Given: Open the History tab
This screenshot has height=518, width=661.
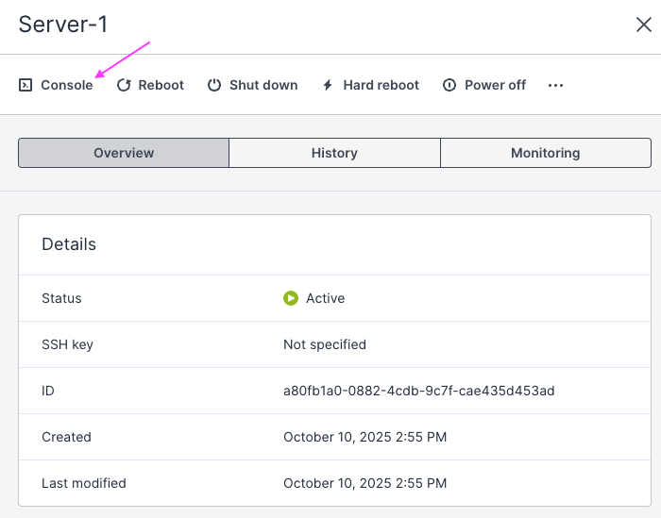Looking at the screenshot, I should click(x=334, y=153).
